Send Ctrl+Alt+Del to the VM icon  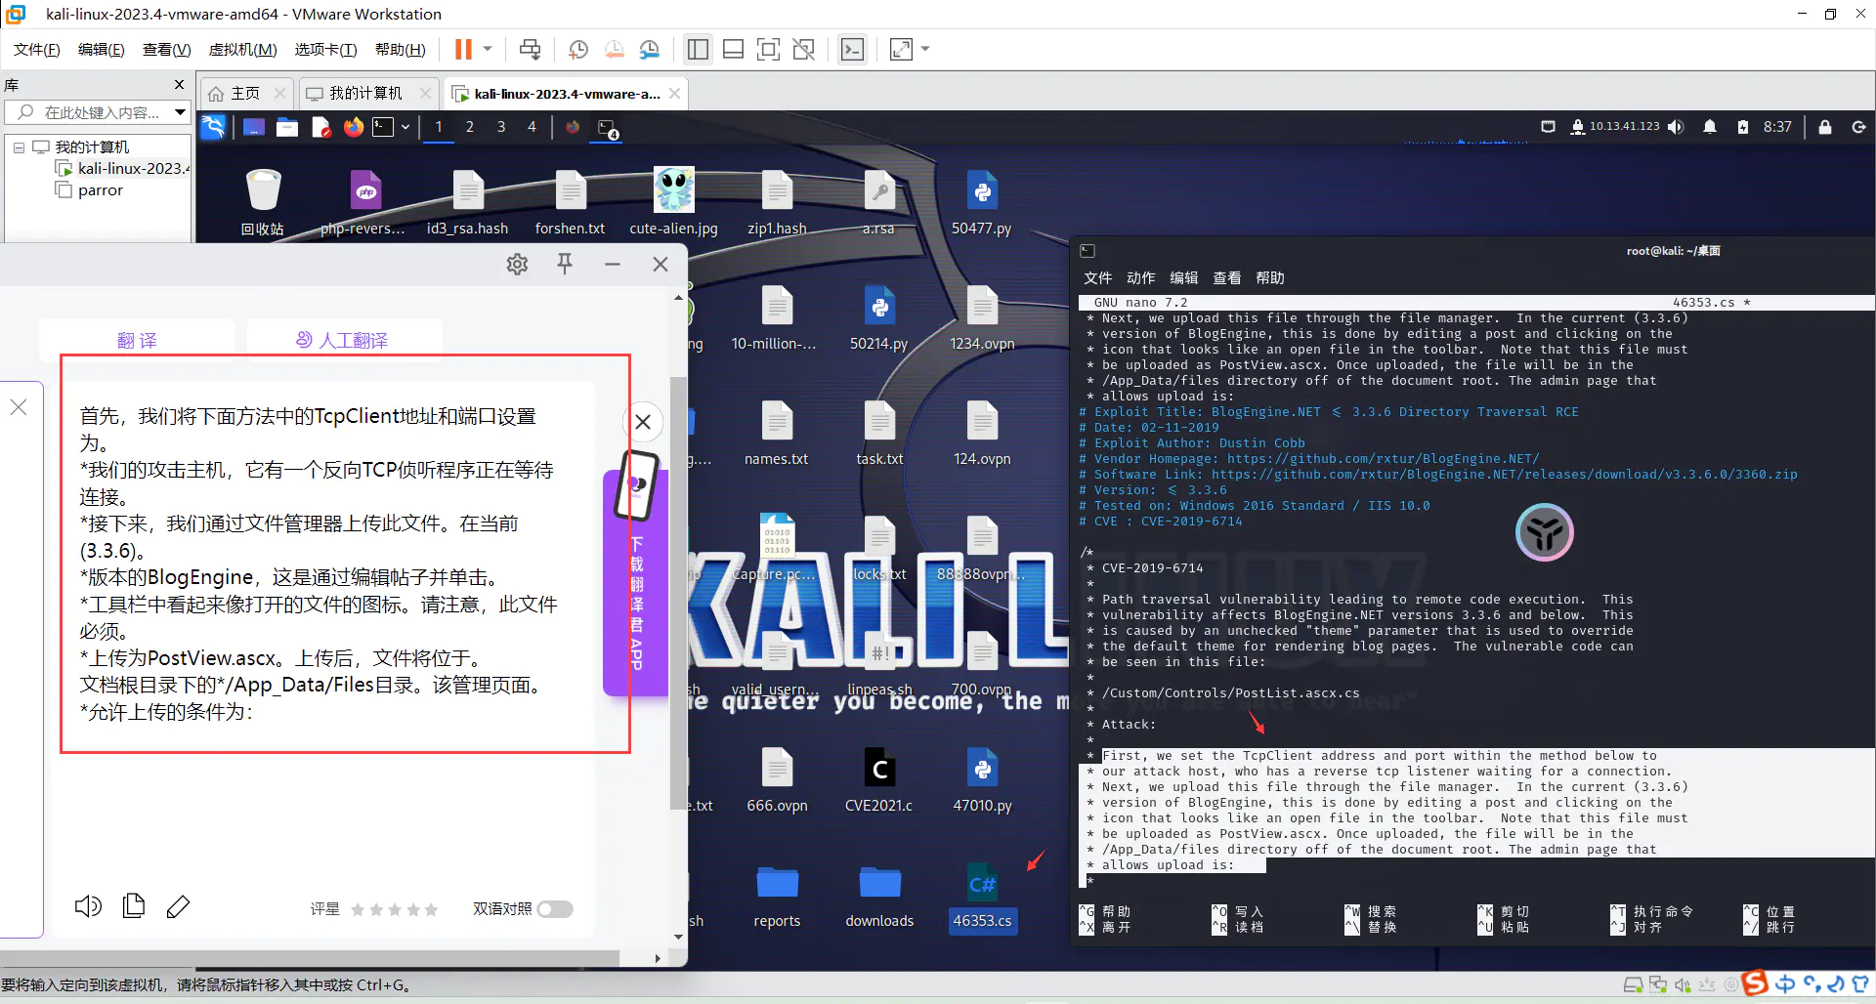coord(530,49)
